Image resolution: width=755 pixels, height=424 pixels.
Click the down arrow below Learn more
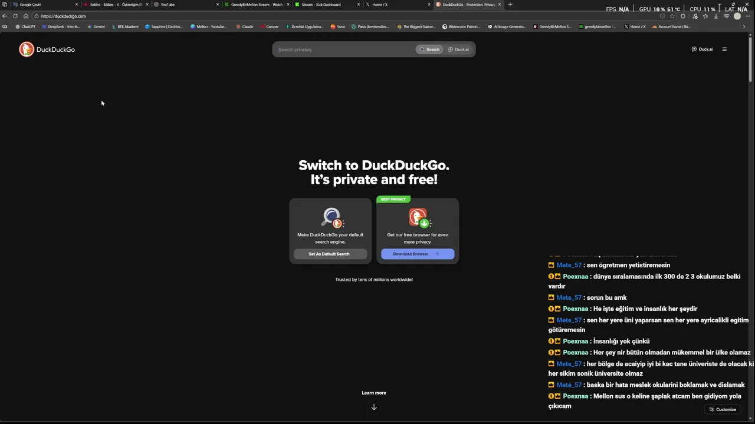point(374,407)
